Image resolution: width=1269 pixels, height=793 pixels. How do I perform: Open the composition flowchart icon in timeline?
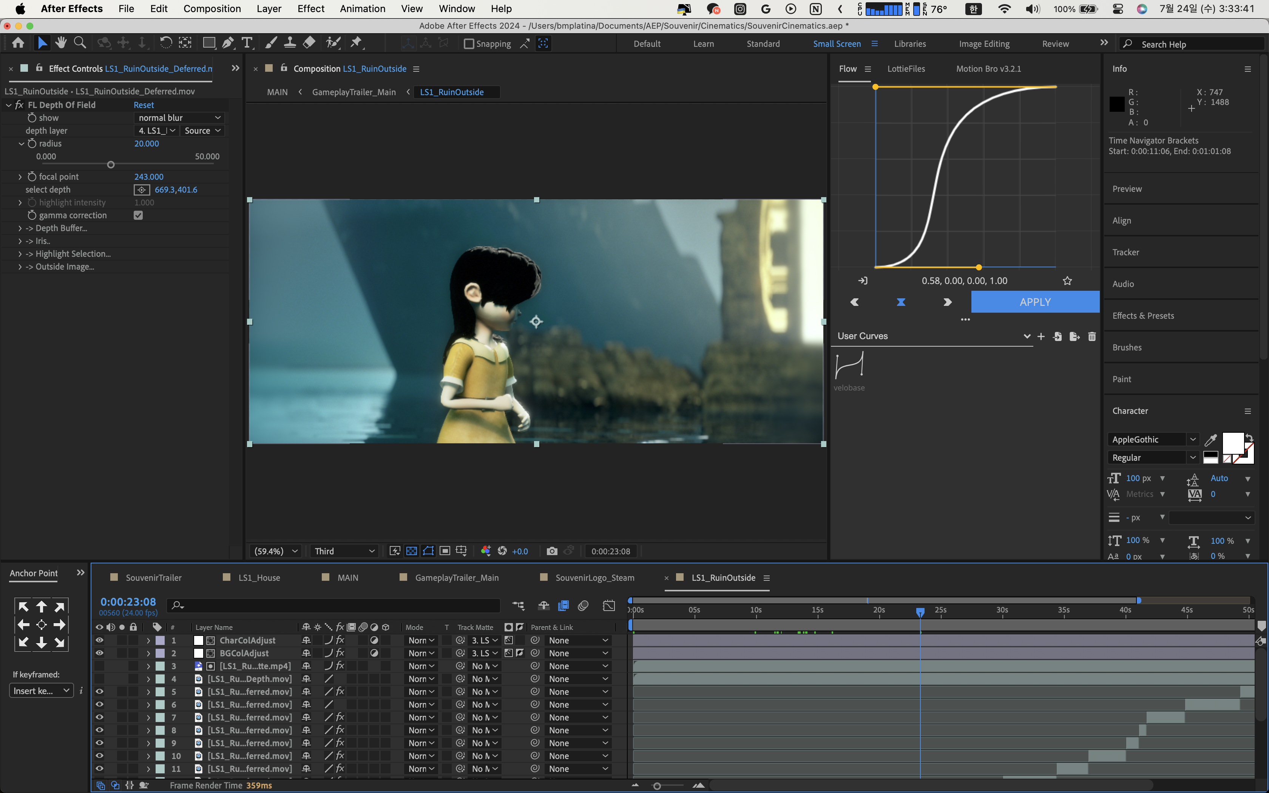click(x=518, y=606)
